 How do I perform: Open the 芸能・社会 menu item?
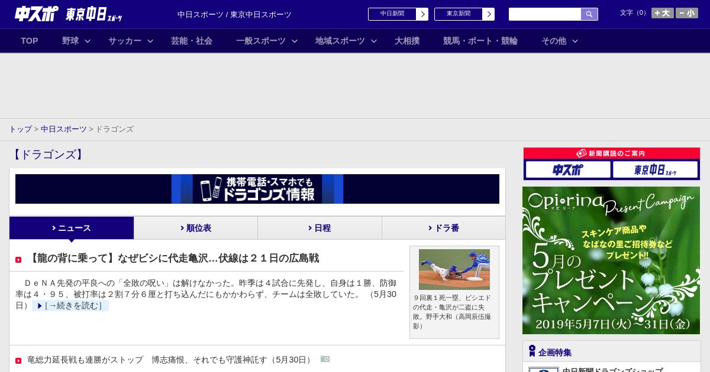192,41
